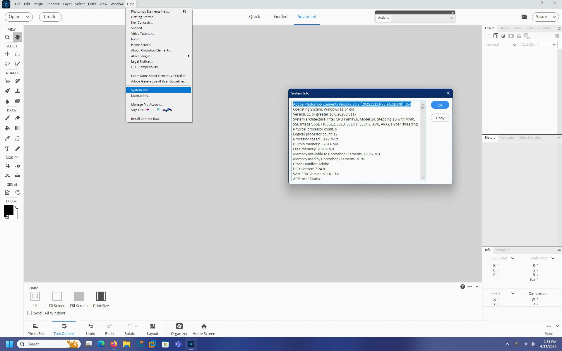The height and width of the screenshot is (351, 562).
Task: Select the Horizontal Type tool
Action: (7, 149)
